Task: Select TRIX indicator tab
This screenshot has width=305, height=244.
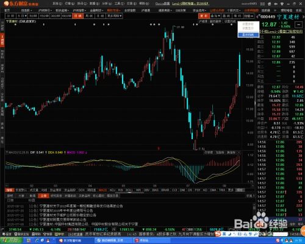Action: point(222,190)
